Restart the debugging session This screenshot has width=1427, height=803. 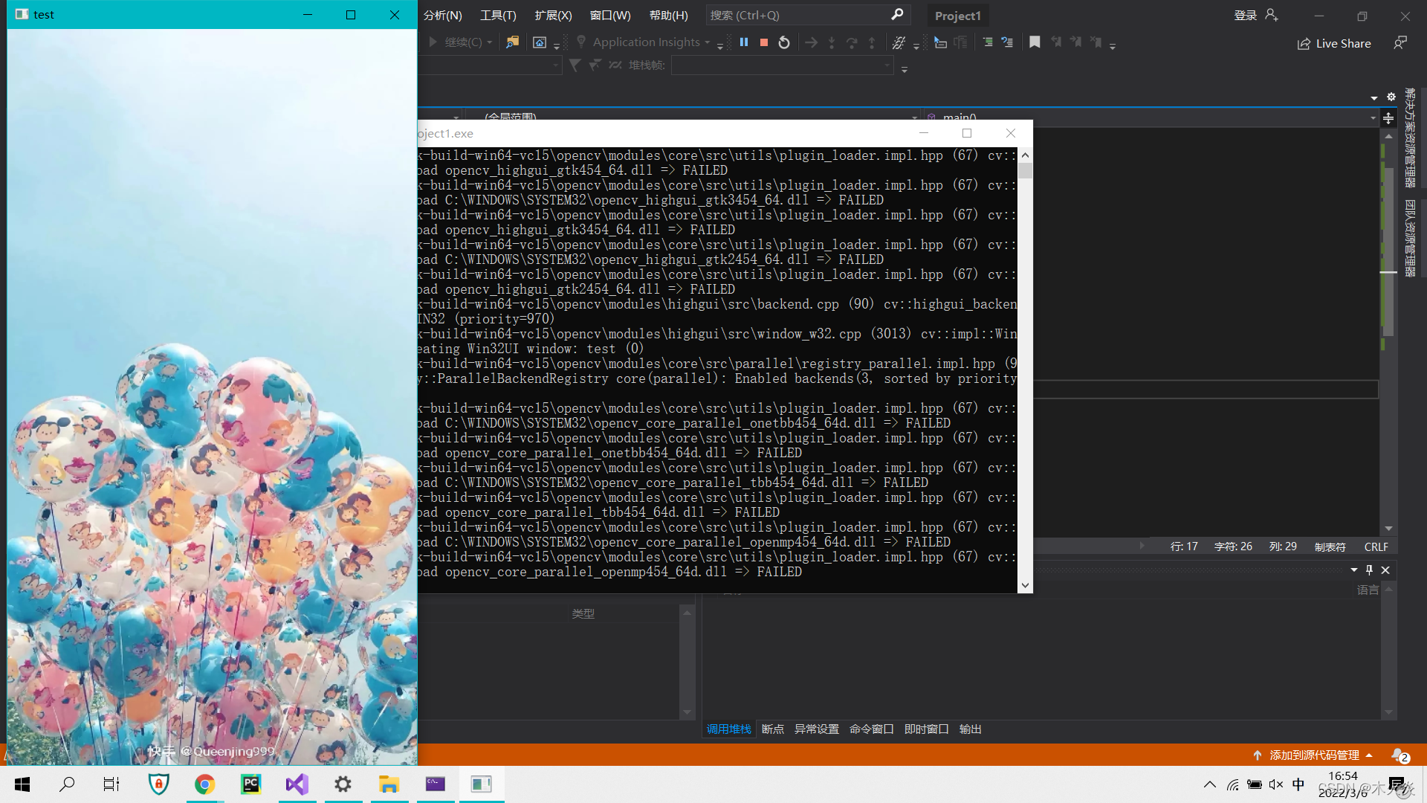784,42
